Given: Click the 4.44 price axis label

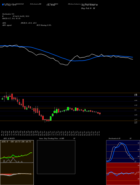Looking at the screenshot, I should [x=136, y=101].
